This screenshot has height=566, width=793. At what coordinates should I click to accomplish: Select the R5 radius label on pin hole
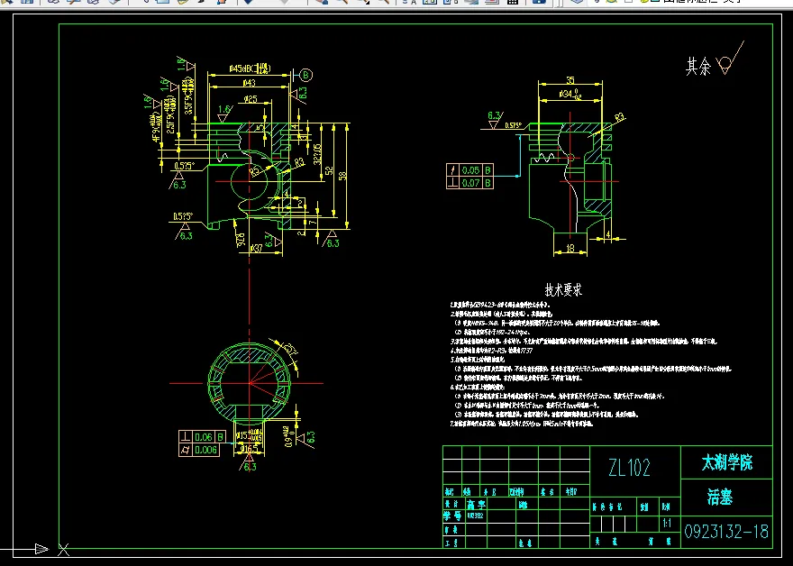(256, 170)
